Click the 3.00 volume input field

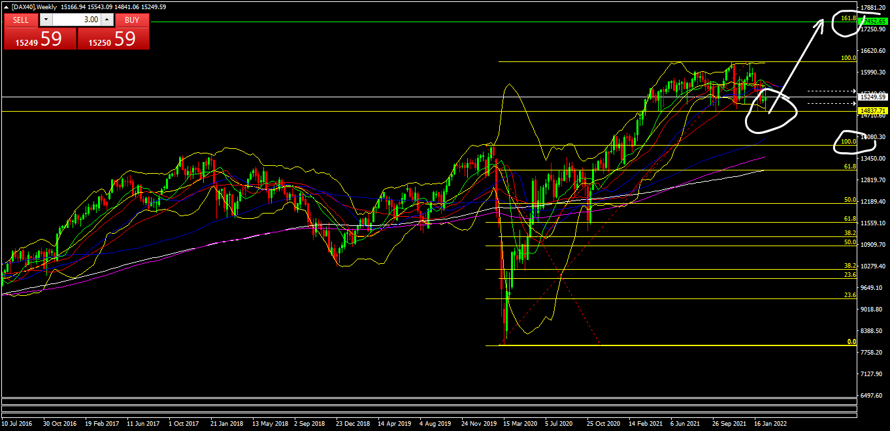[x=75, y=20]
